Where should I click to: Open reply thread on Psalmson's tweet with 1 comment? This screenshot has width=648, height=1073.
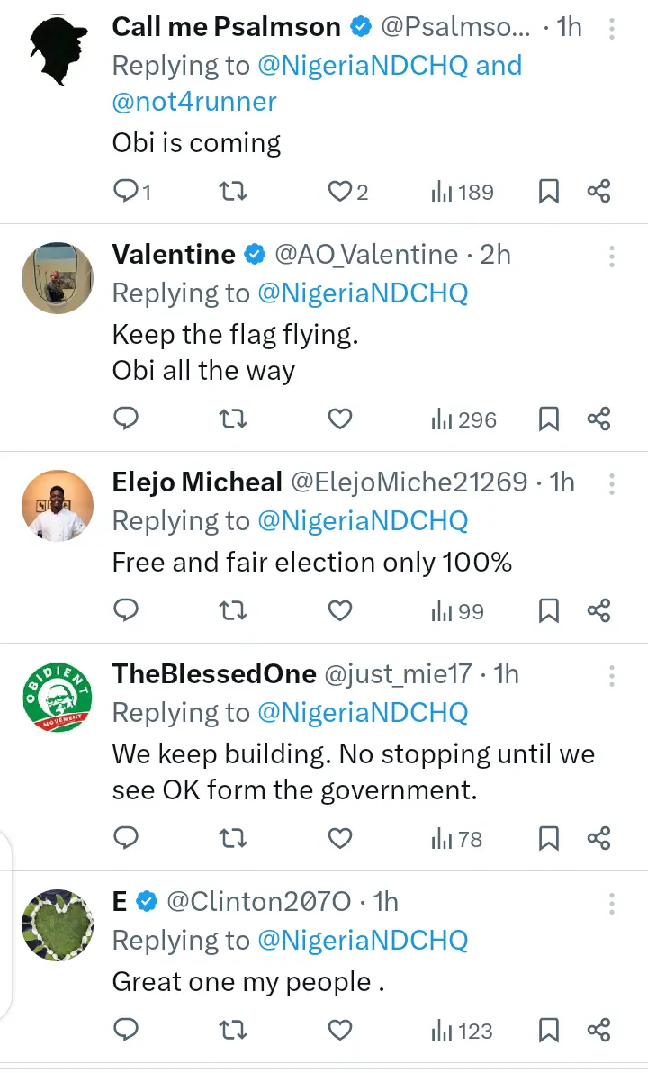point(132,192)
